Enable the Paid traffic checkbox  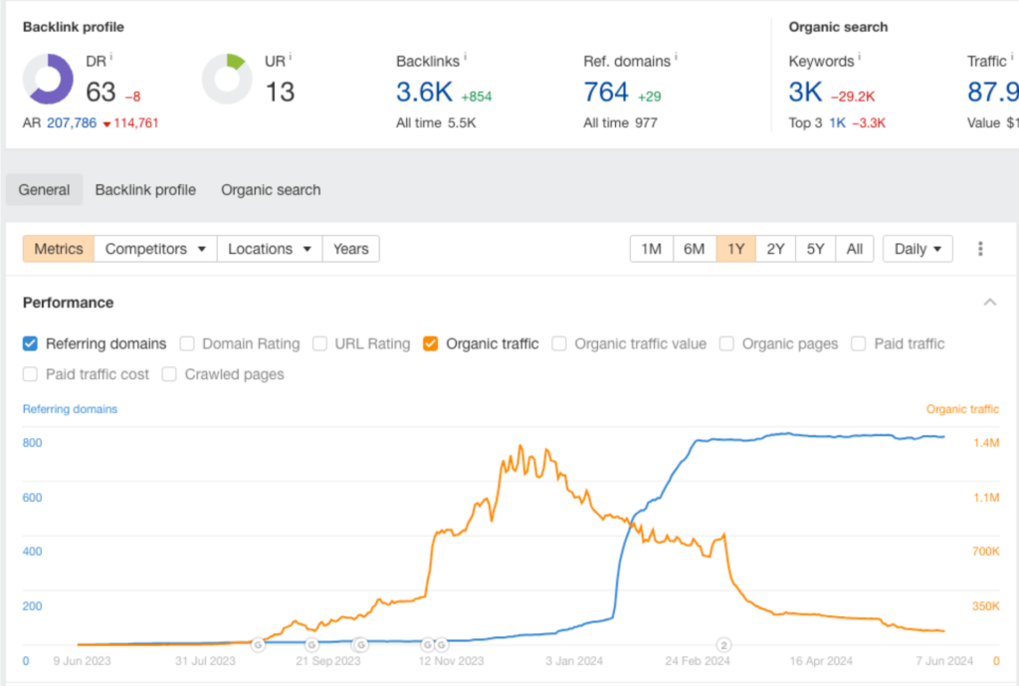click(858, 343)
